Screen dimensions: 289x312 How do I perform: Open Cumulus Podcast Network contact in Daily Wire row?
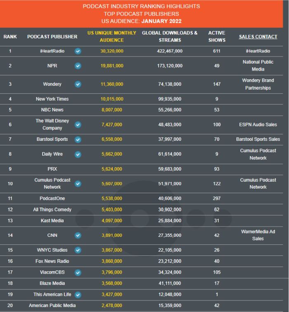tap(258, 154)
